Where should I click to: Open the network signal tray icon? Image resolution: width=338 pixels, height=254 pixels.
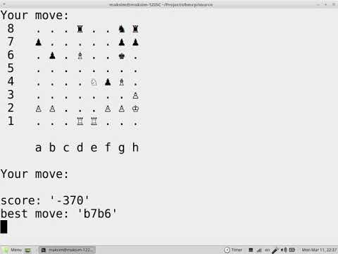click(259, 250)
